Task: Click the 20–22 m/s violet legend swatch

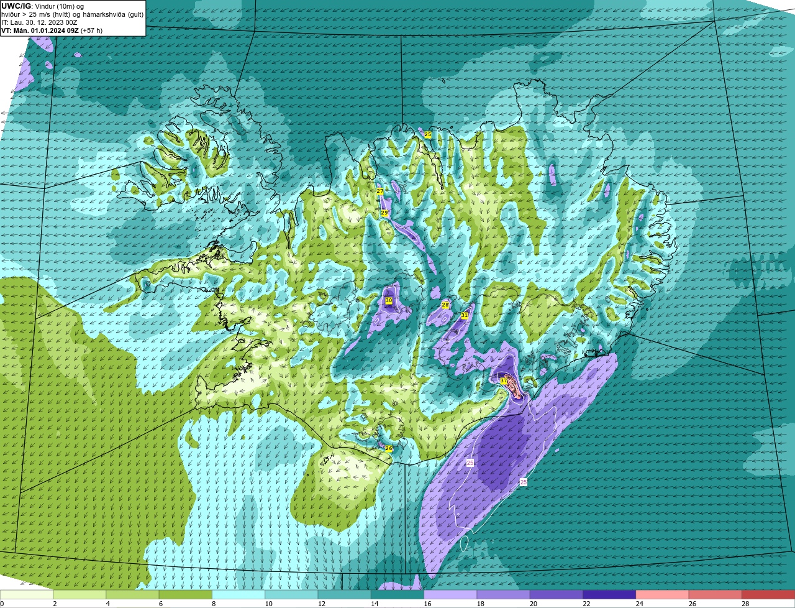Action: tap(556, 594)
